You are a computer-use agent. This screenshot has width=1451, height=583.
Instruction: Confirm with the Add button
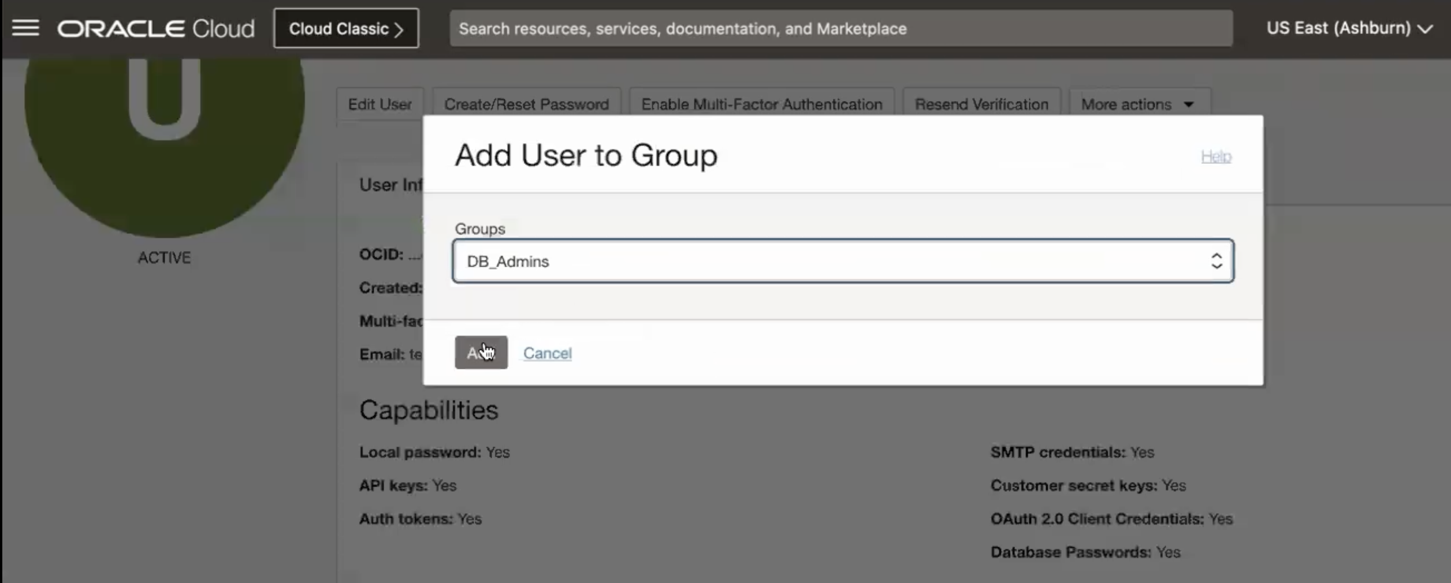[481, 352]
